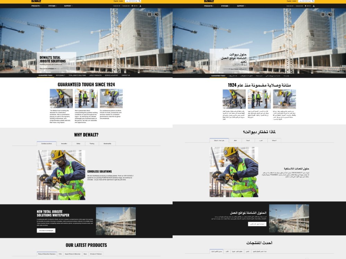
Task: Open 'Read our new whitepaper' link in English hero
Action: (48, 69)
